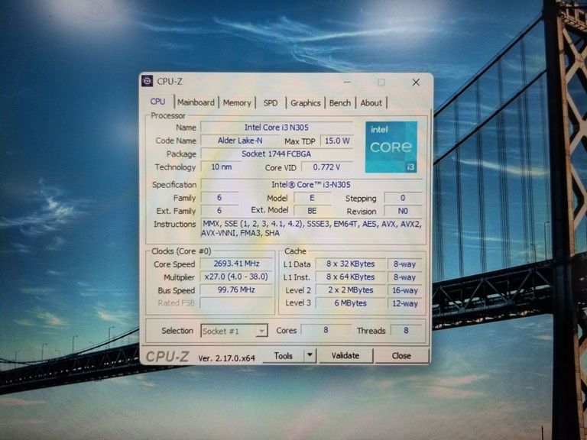Click the Revision value N0
The width and height of the screenshot is (587, 440).
tap(403, 211)
